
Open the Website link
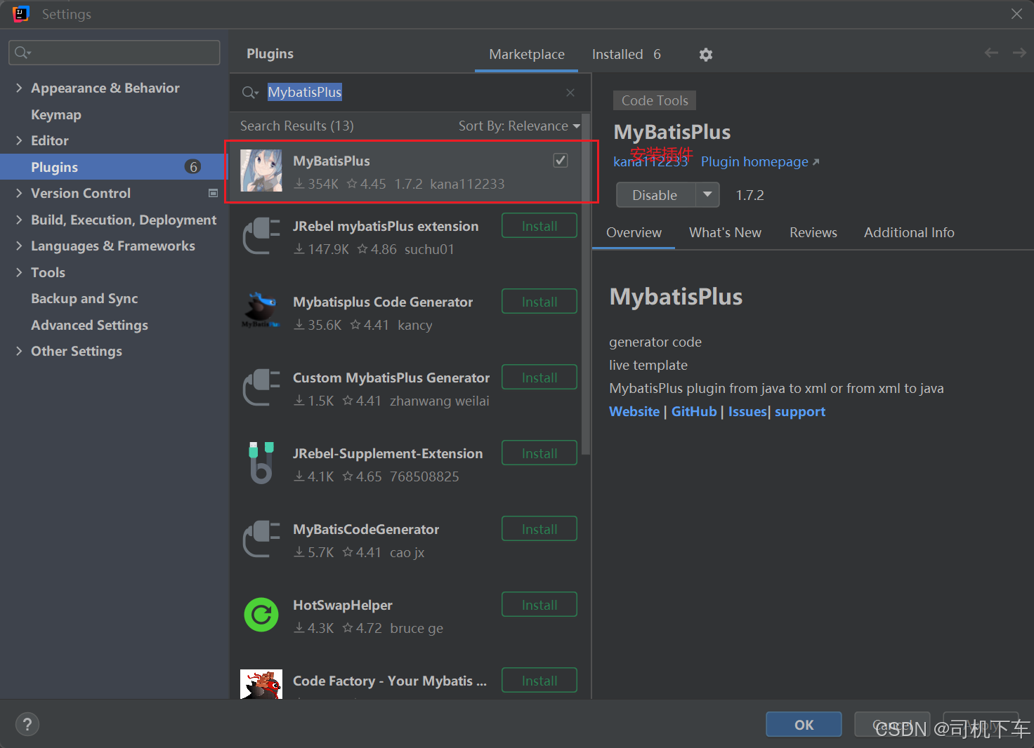634,412
